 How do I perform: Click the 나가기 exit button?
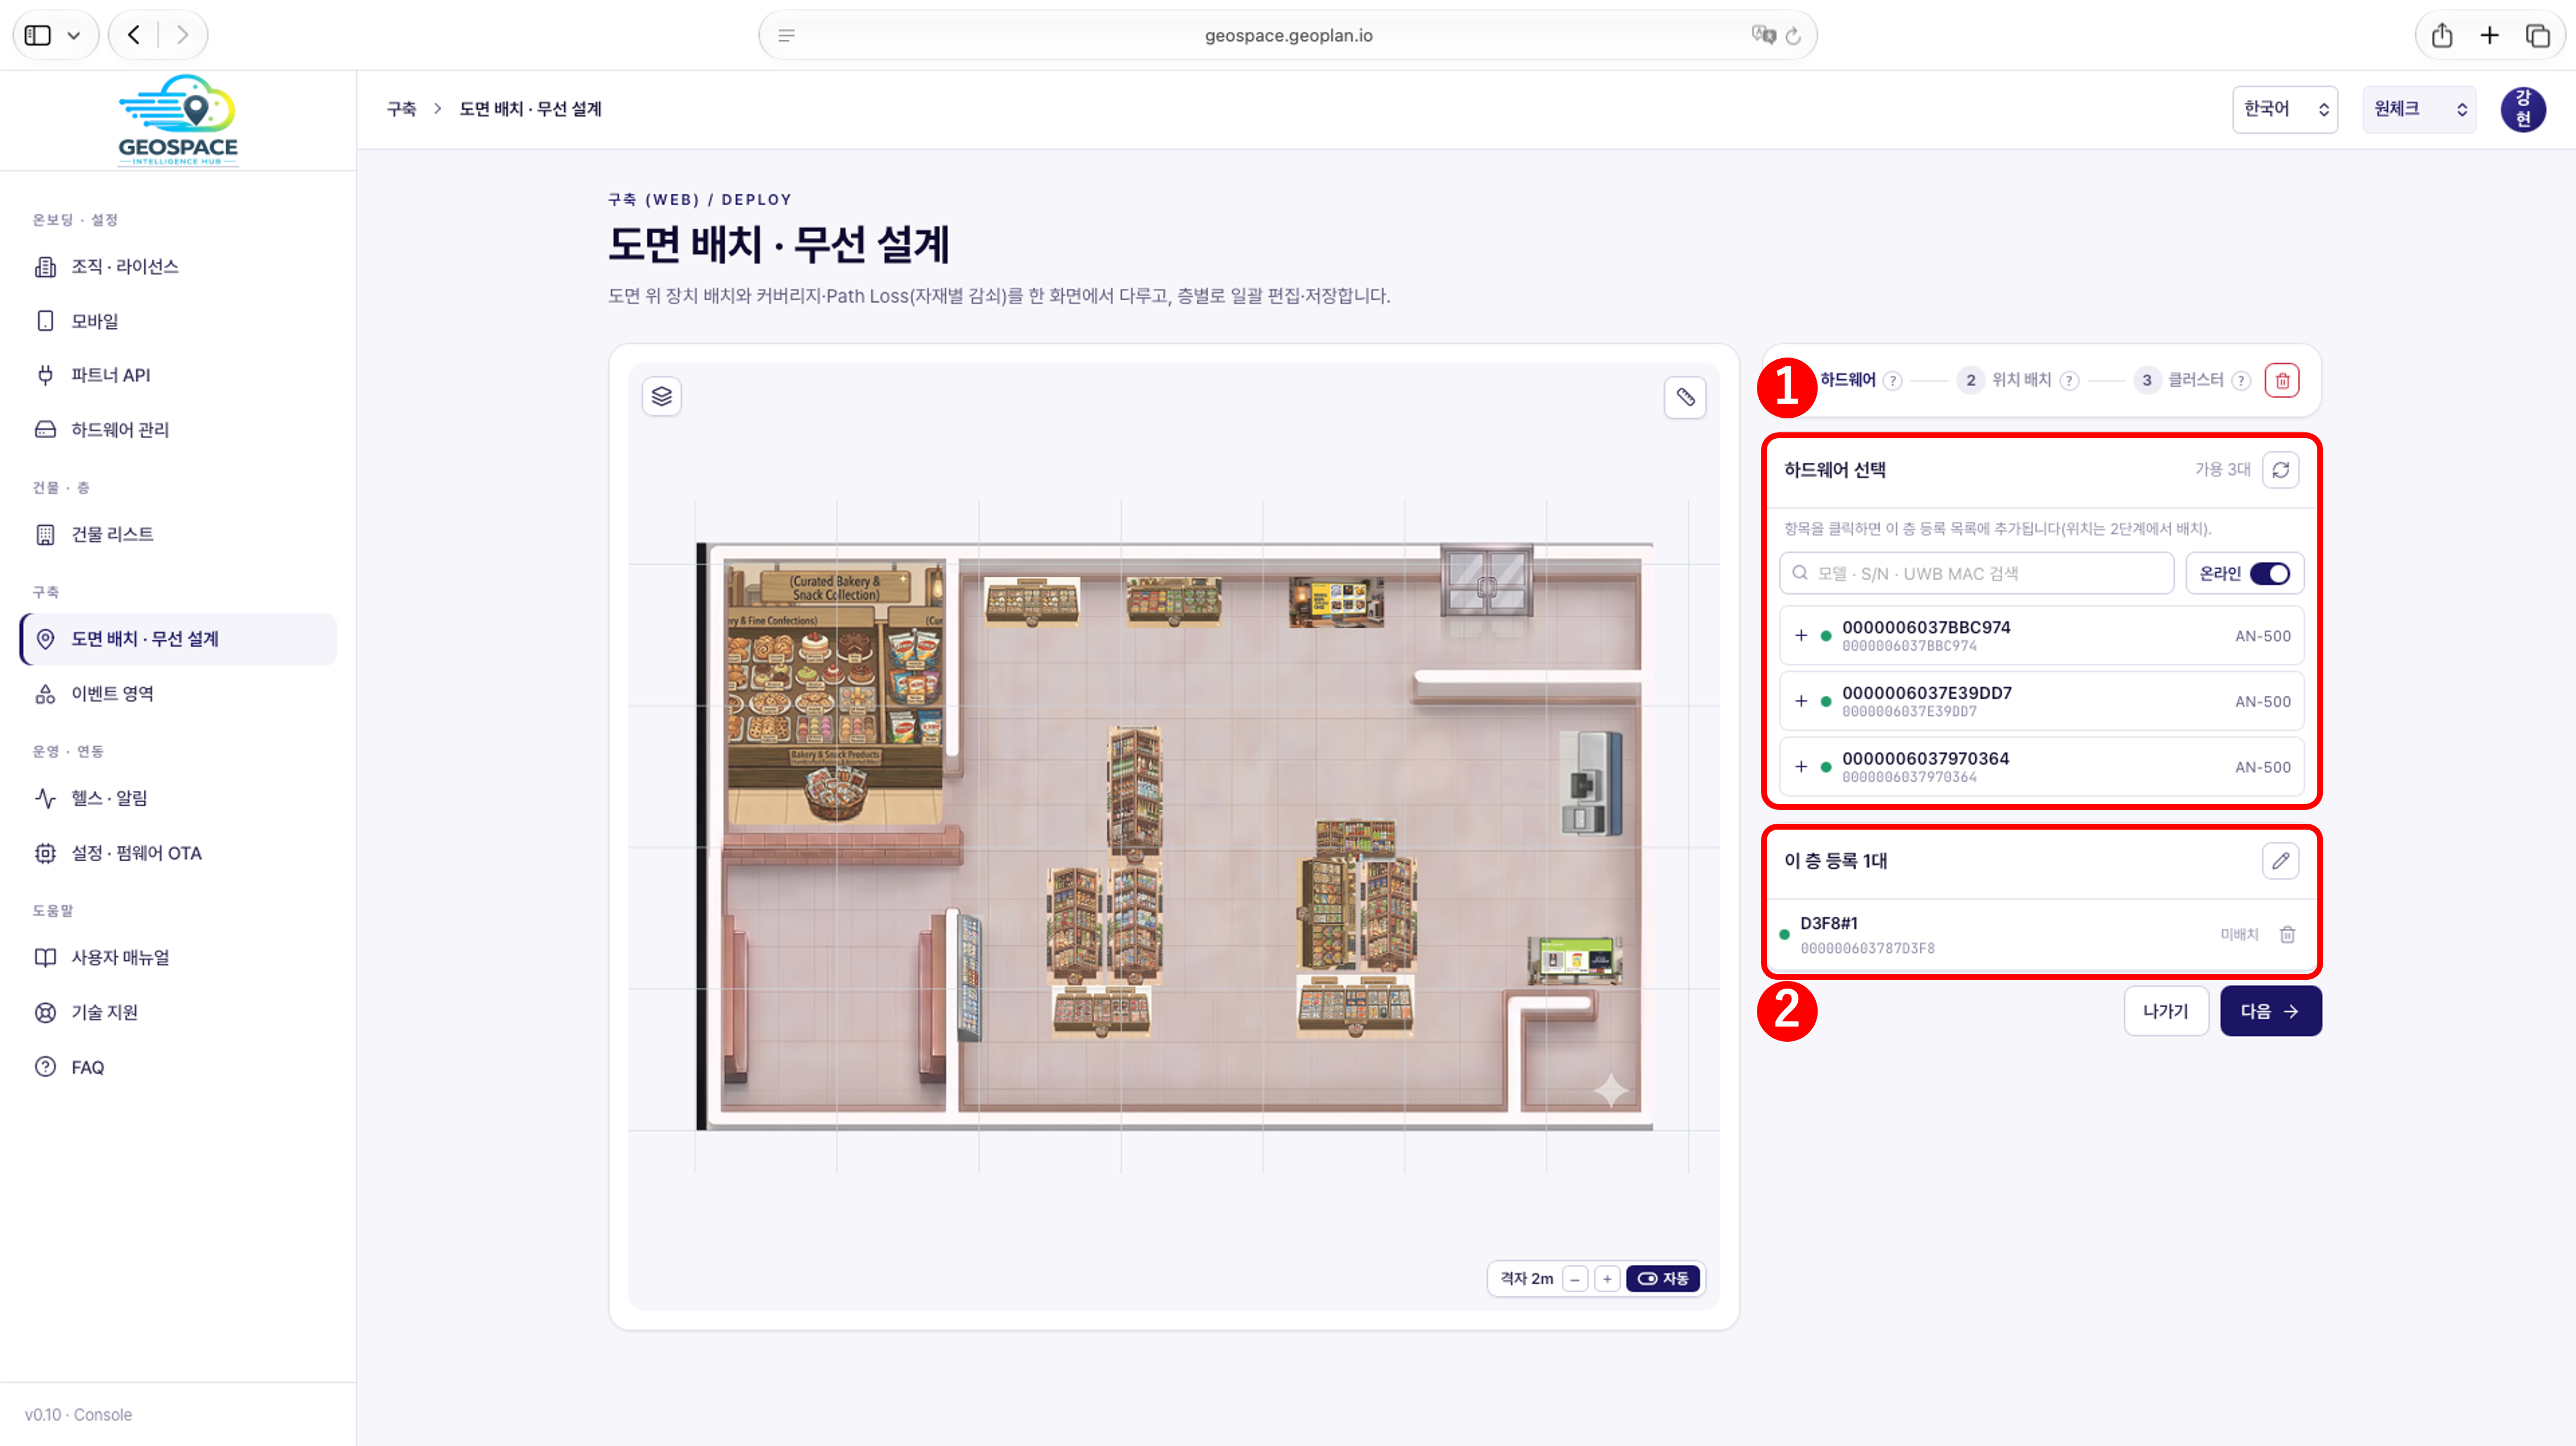coord(2166,1011)
